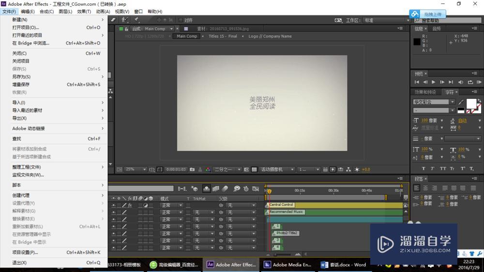The height and width of the screenshot is (272, 484).
Task: Click Show Channel RGB circles icon
Action: [208, 169]
